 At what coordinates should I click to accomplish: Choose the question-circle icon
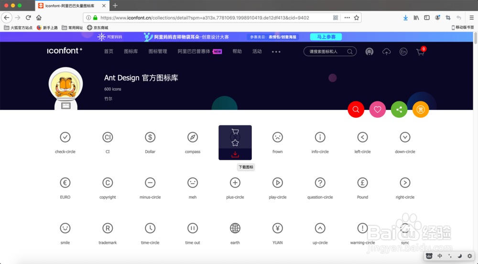click(x=320, y=183)
